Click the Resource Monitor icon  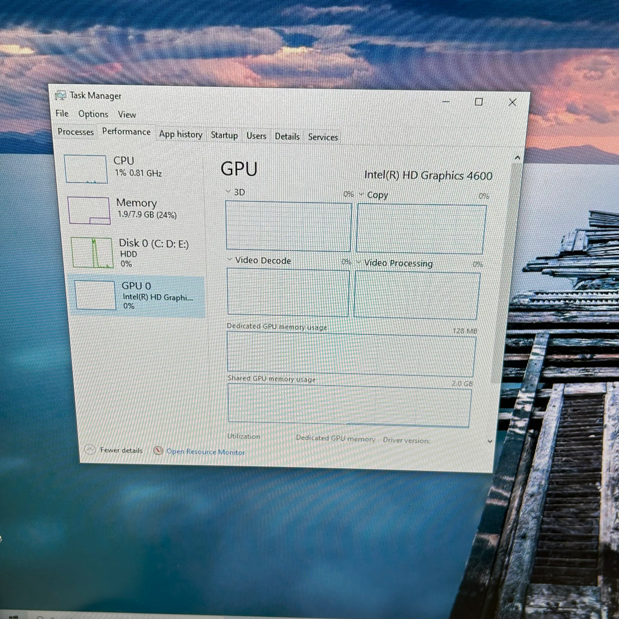[x=158, y=450]
